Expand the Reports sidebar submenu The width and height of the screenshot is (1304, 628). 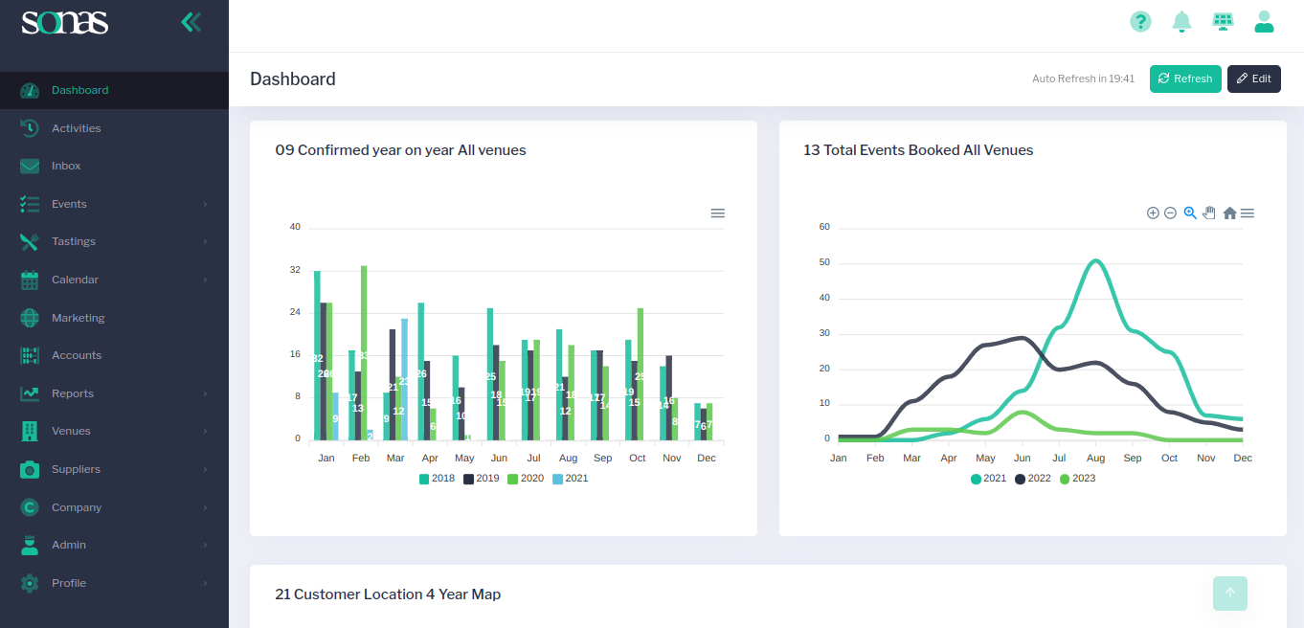(73, 393)
